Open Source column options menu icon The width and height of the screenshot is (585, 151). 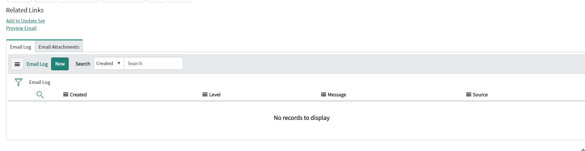[x=469, y=94]
